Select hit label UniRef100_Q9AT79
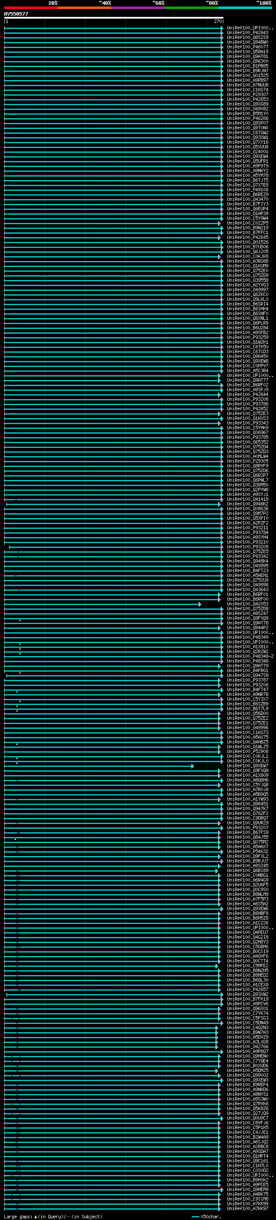276x1220 pixels. 248,666
